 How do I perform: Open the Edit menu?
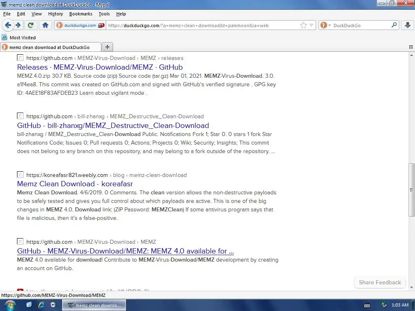click(21, 14)
